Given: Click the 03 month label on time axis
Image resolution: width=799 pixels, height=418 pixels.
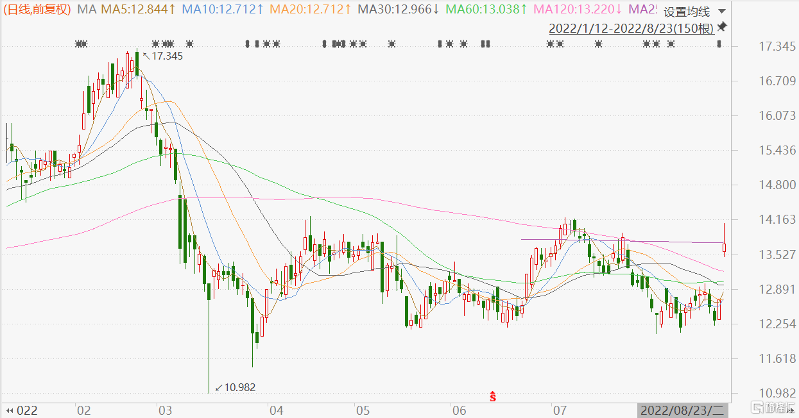Looking at the screenshot, I should 165,410.
